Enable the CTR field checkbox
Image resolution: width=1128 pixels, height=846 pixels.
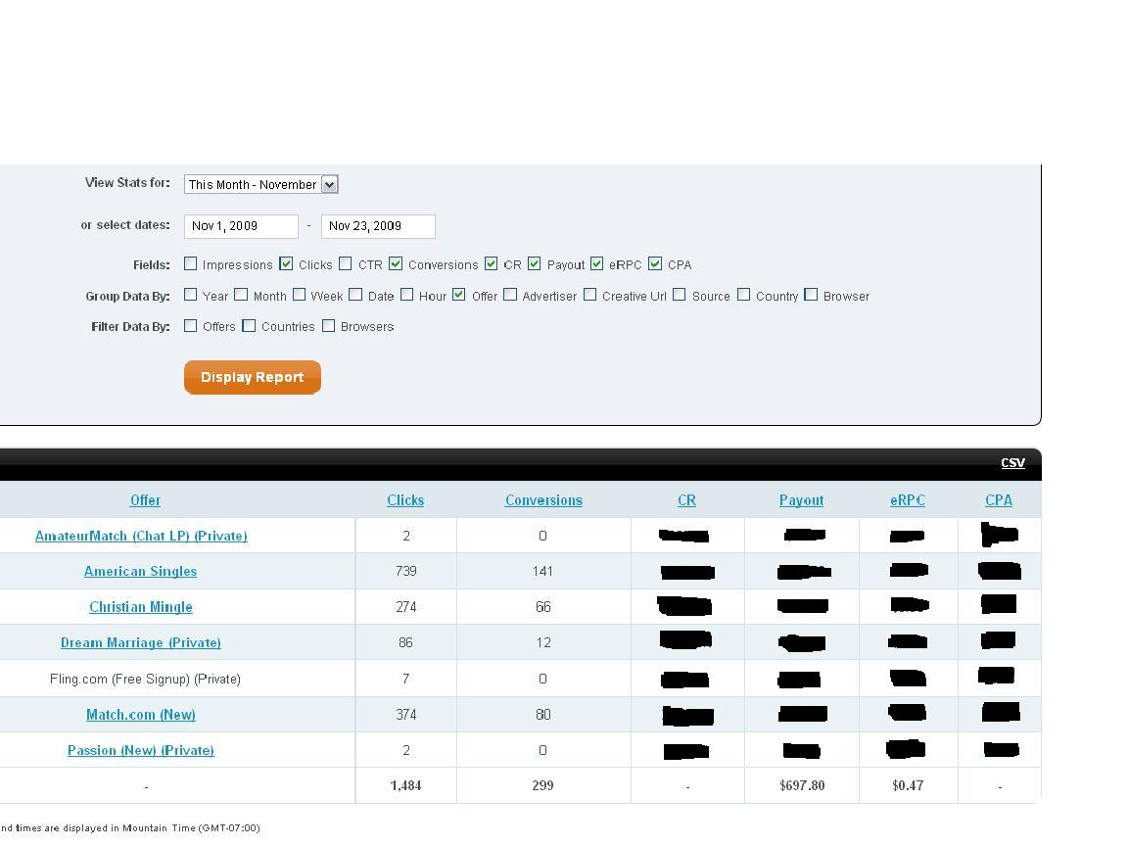coord(346,264)
